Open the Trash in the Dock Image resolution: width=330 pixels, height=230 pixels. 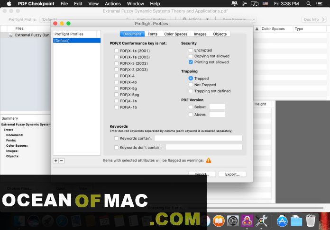click(x=311, y=221)
